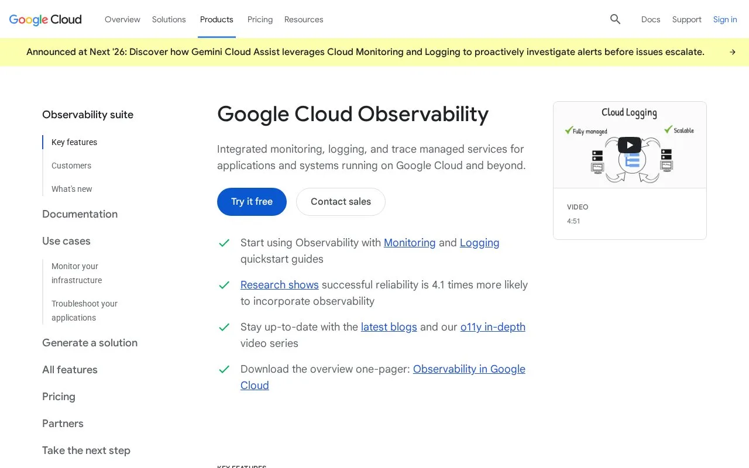749x468 pixels.
Task: Open search with the magnifier icon
Action: (615, 19)
